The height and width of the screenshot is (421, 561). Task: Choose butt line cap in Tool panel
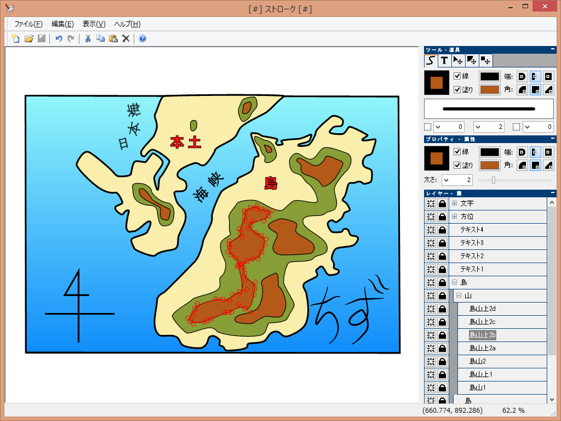tap(535, 76)
